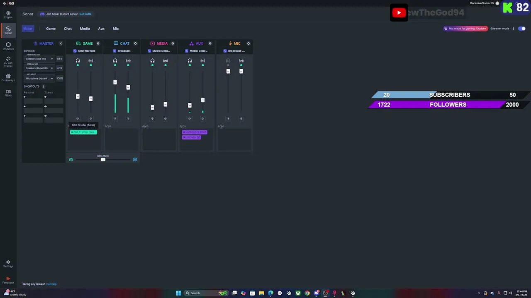Toggle CHAT stream broadcast output
Image resolution: width=531 pixels, height=298 pixels.
click(128, 61)
